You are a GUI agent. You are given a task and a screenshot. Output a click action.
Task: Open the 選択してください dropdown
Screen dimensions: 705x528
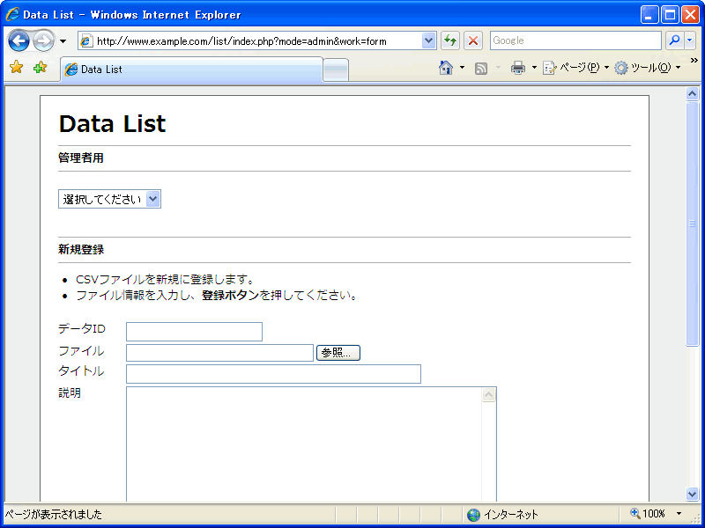109,199
